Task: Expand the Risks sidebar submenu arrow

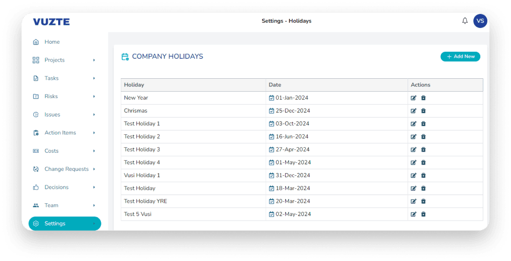Action: [94, 97]
